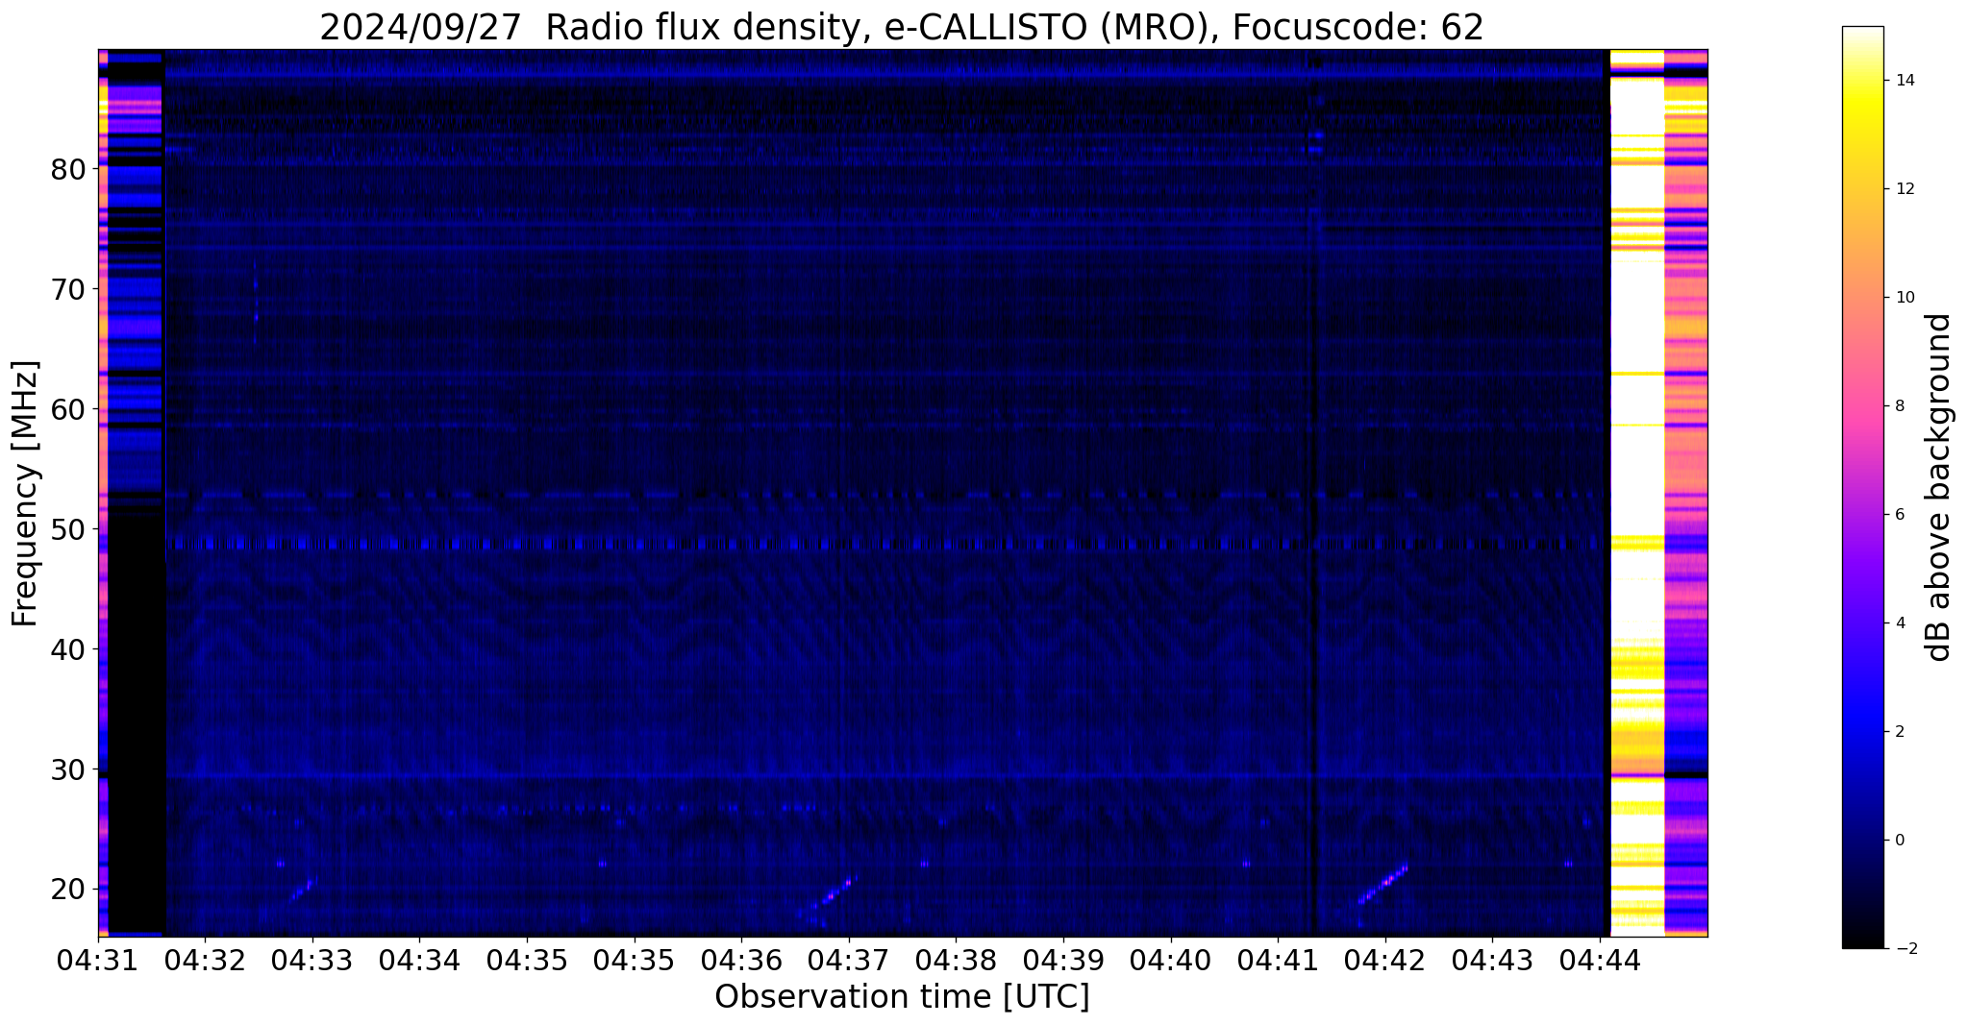Click the 04:38 time tick label
The height and width of the screenshot is (1025, 1968).
956,959
